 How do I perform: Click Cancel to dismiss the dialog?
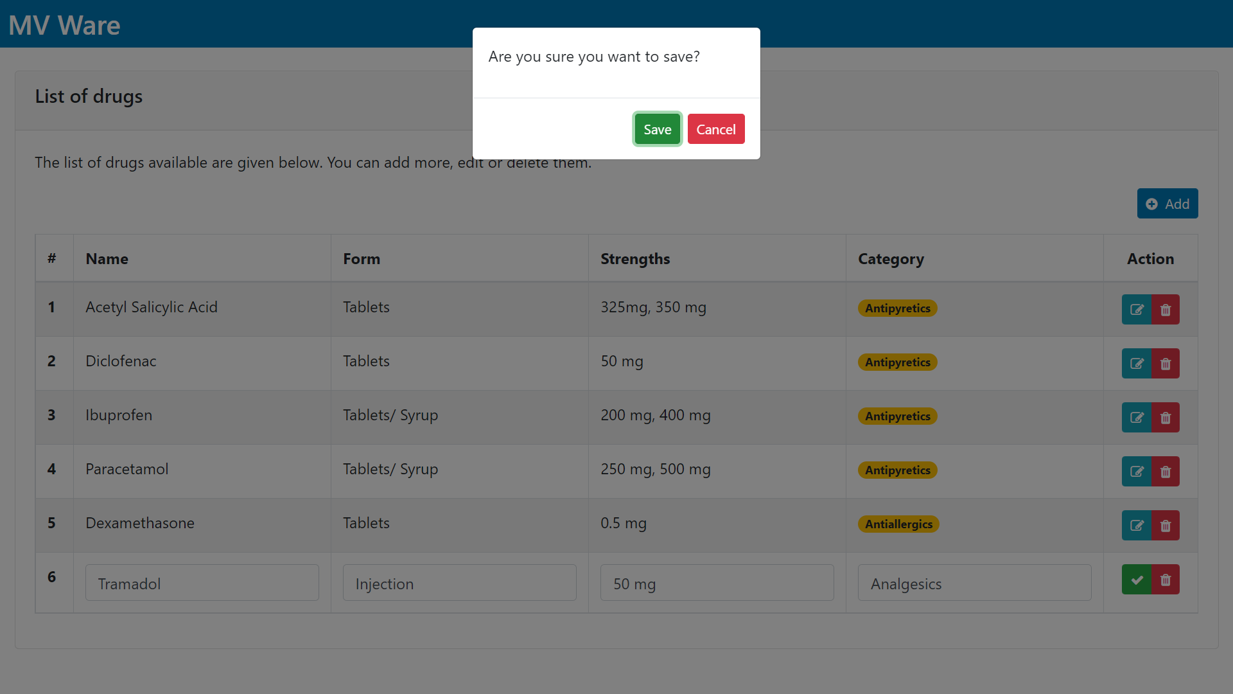tap(715, 129)
